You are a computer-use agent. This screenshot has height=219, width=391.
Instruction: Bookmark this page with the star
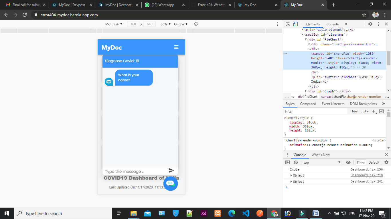(364, 15)
